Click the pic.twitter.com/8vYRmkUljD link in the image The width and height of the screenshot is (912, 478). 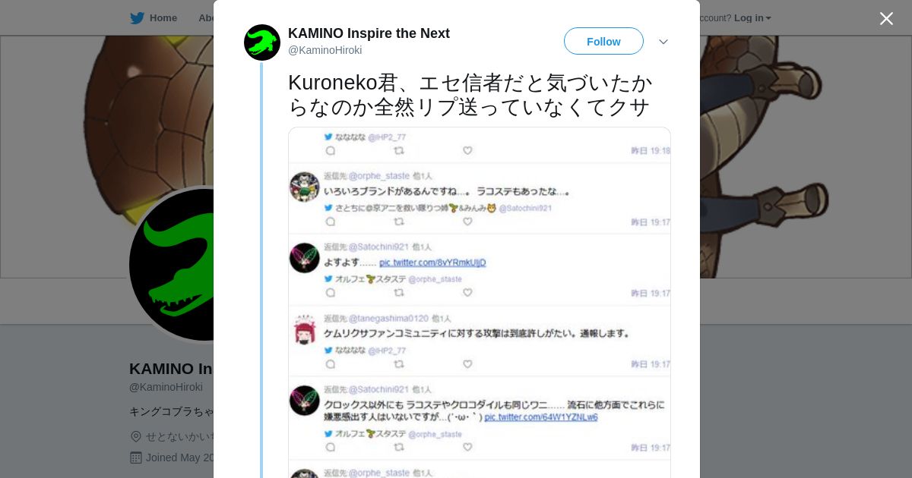pos(432,263)
